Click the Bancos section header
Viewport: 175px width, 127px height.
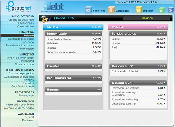pyautogui.click(x=73, y=90)
